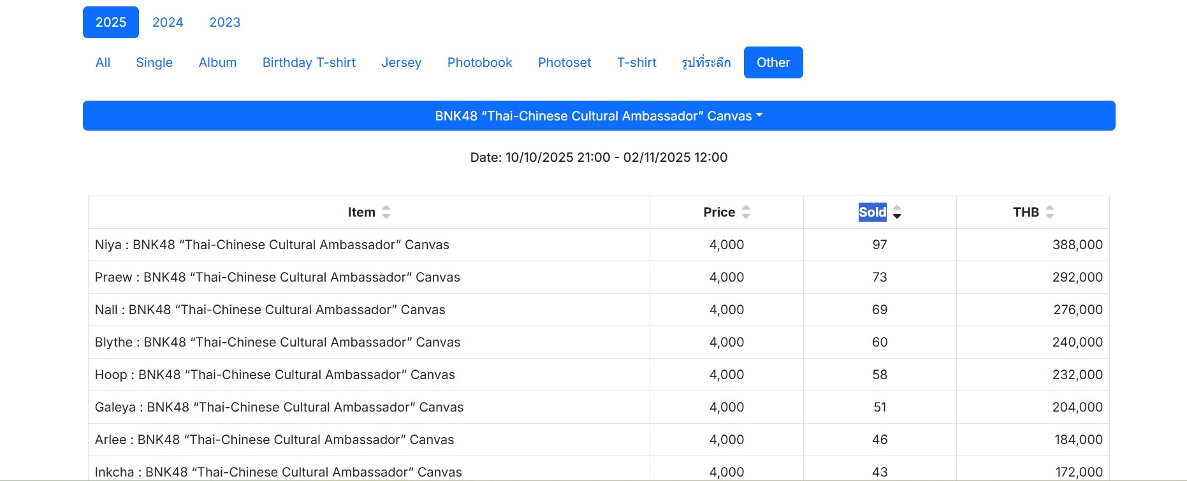Image resolution: width=1187 pixels, height=481 pixels.
Task: Click the Price column sort icon
Action: (746, 212)
